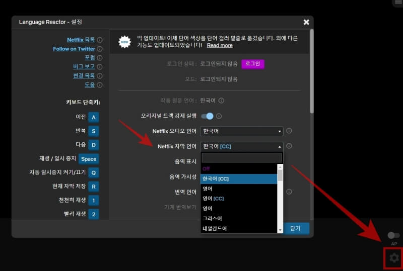Screen dimensions: 403x271
Task: Click info icon beside Follow on Twitter
Action: point(100,49)
